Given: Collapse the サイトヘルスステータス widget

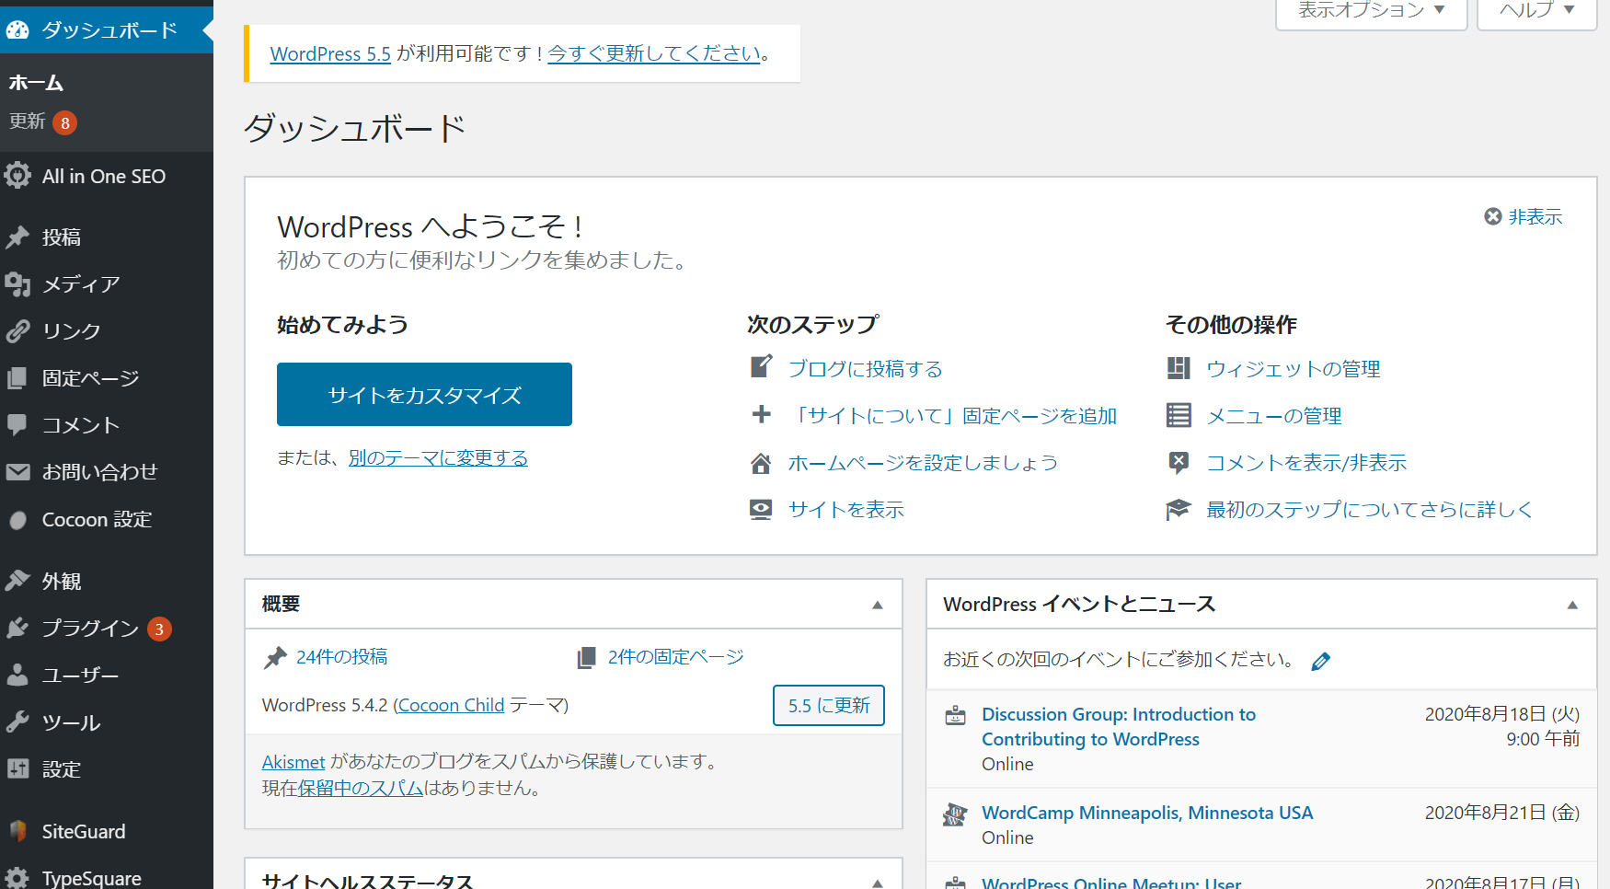Looking at the screenshot, I should pyautogui.click(x=877, y=883).
